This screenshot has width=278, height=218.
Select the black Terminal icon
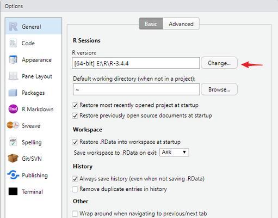click(x=13, y=191)
